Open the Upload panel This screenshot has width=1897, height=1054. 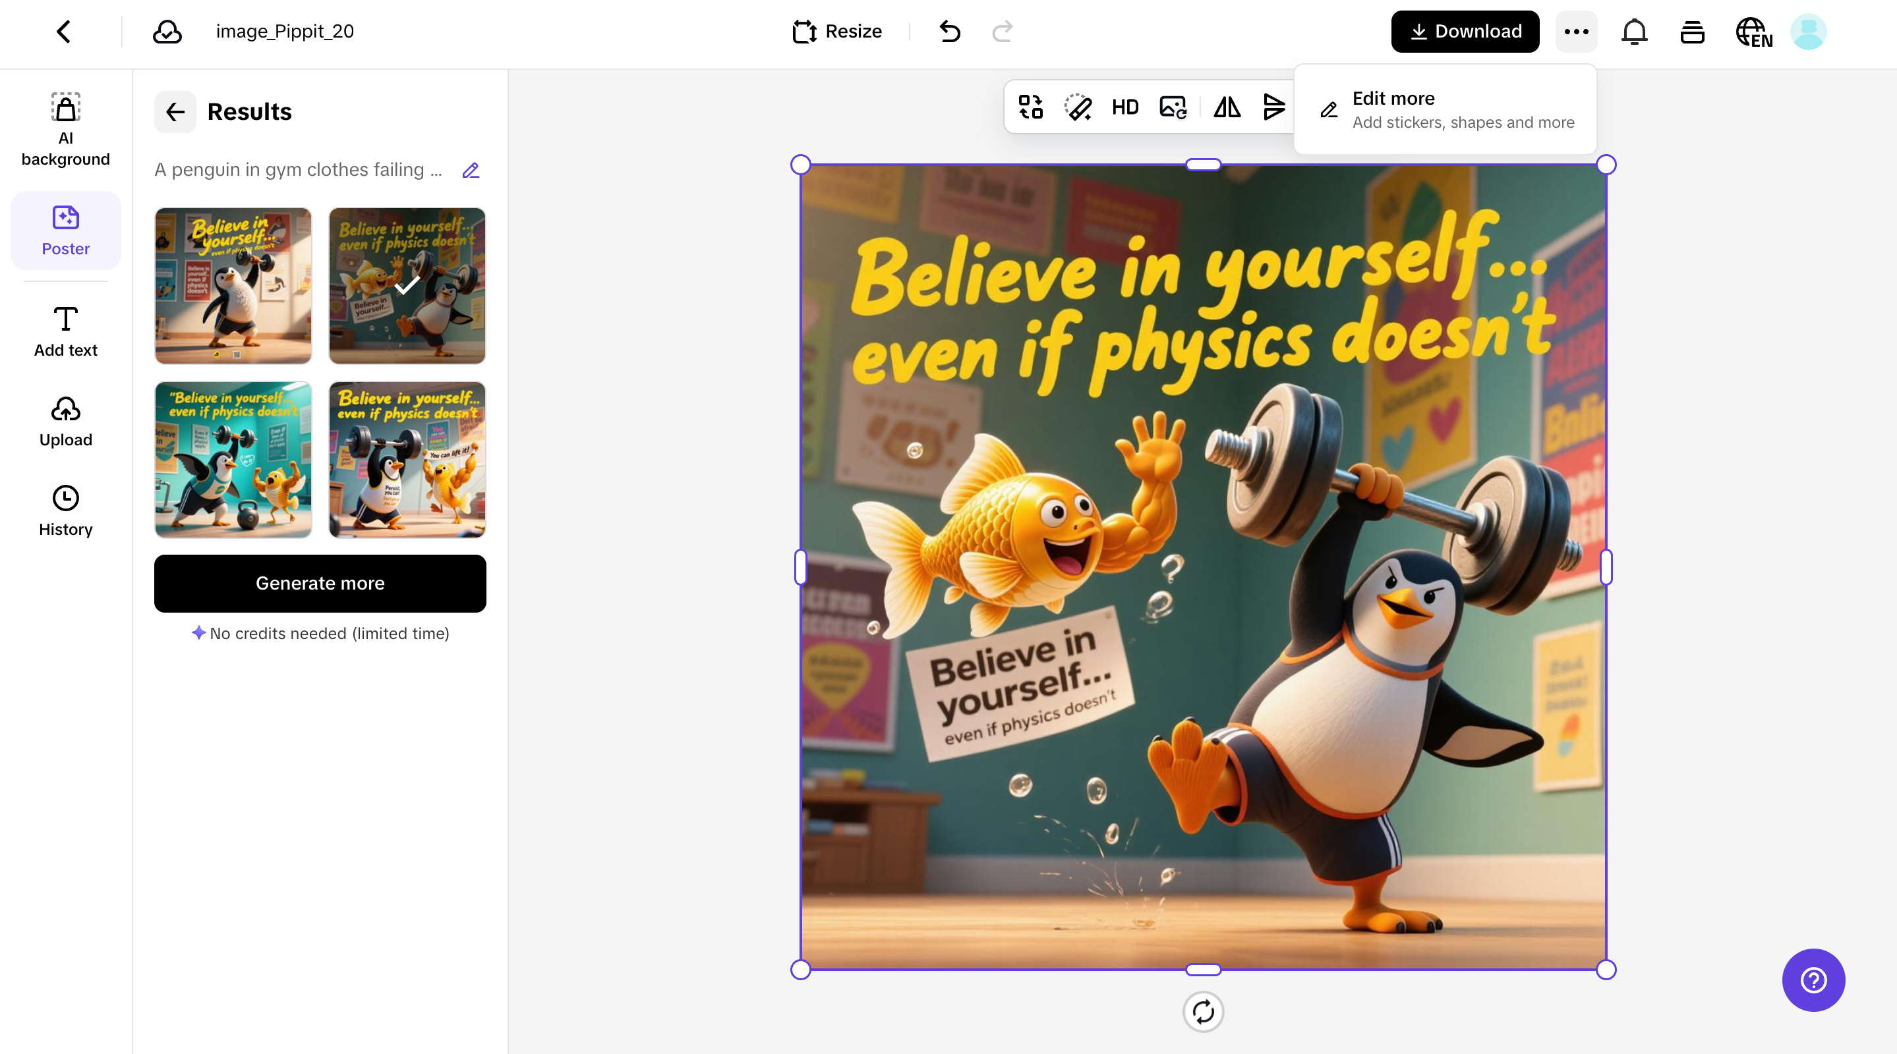[65, 421]
